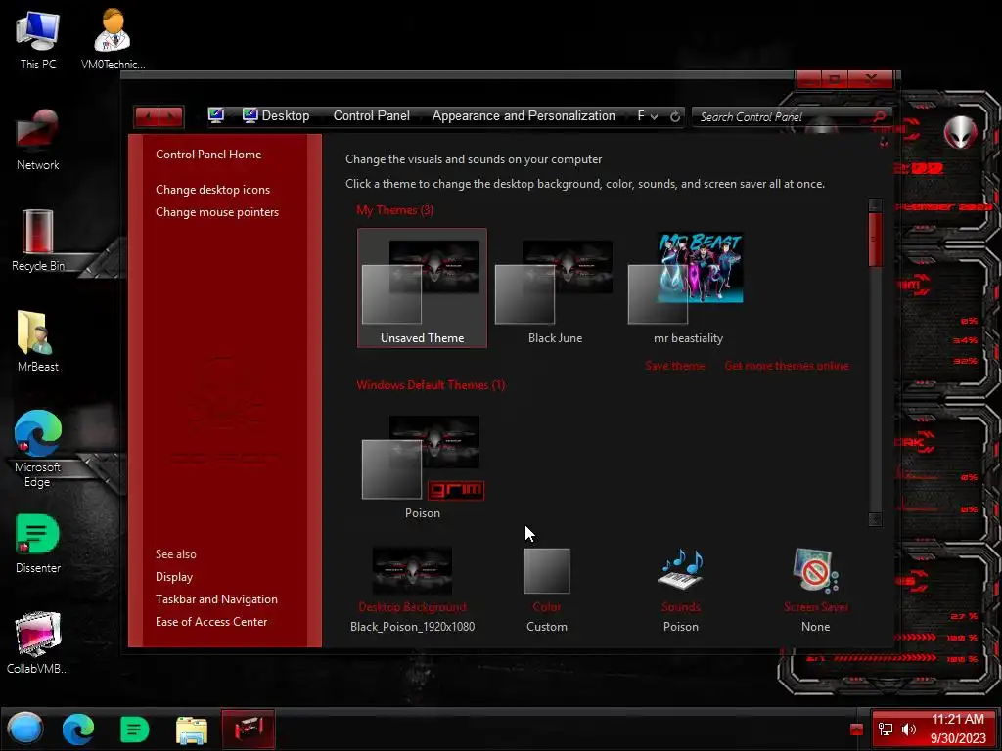Open the CollabVMB desktop shortcut
1002x751 pixels.
[38, 642]
